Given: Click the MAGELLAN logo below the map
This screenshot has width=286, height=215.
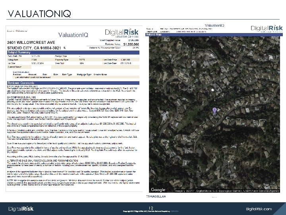Looking at the screenshot, I should tap(156, 196).
